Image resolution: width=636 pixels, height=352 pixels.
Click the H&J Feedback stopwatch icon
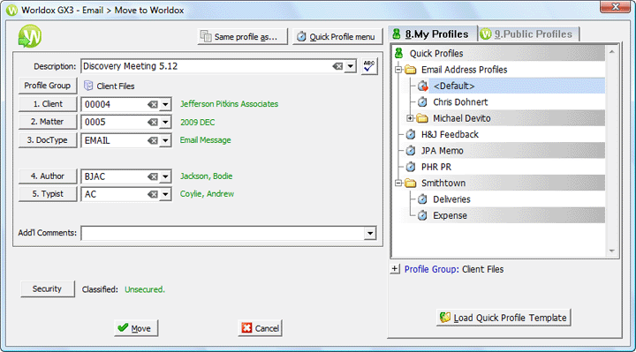[x=411, y=134]
